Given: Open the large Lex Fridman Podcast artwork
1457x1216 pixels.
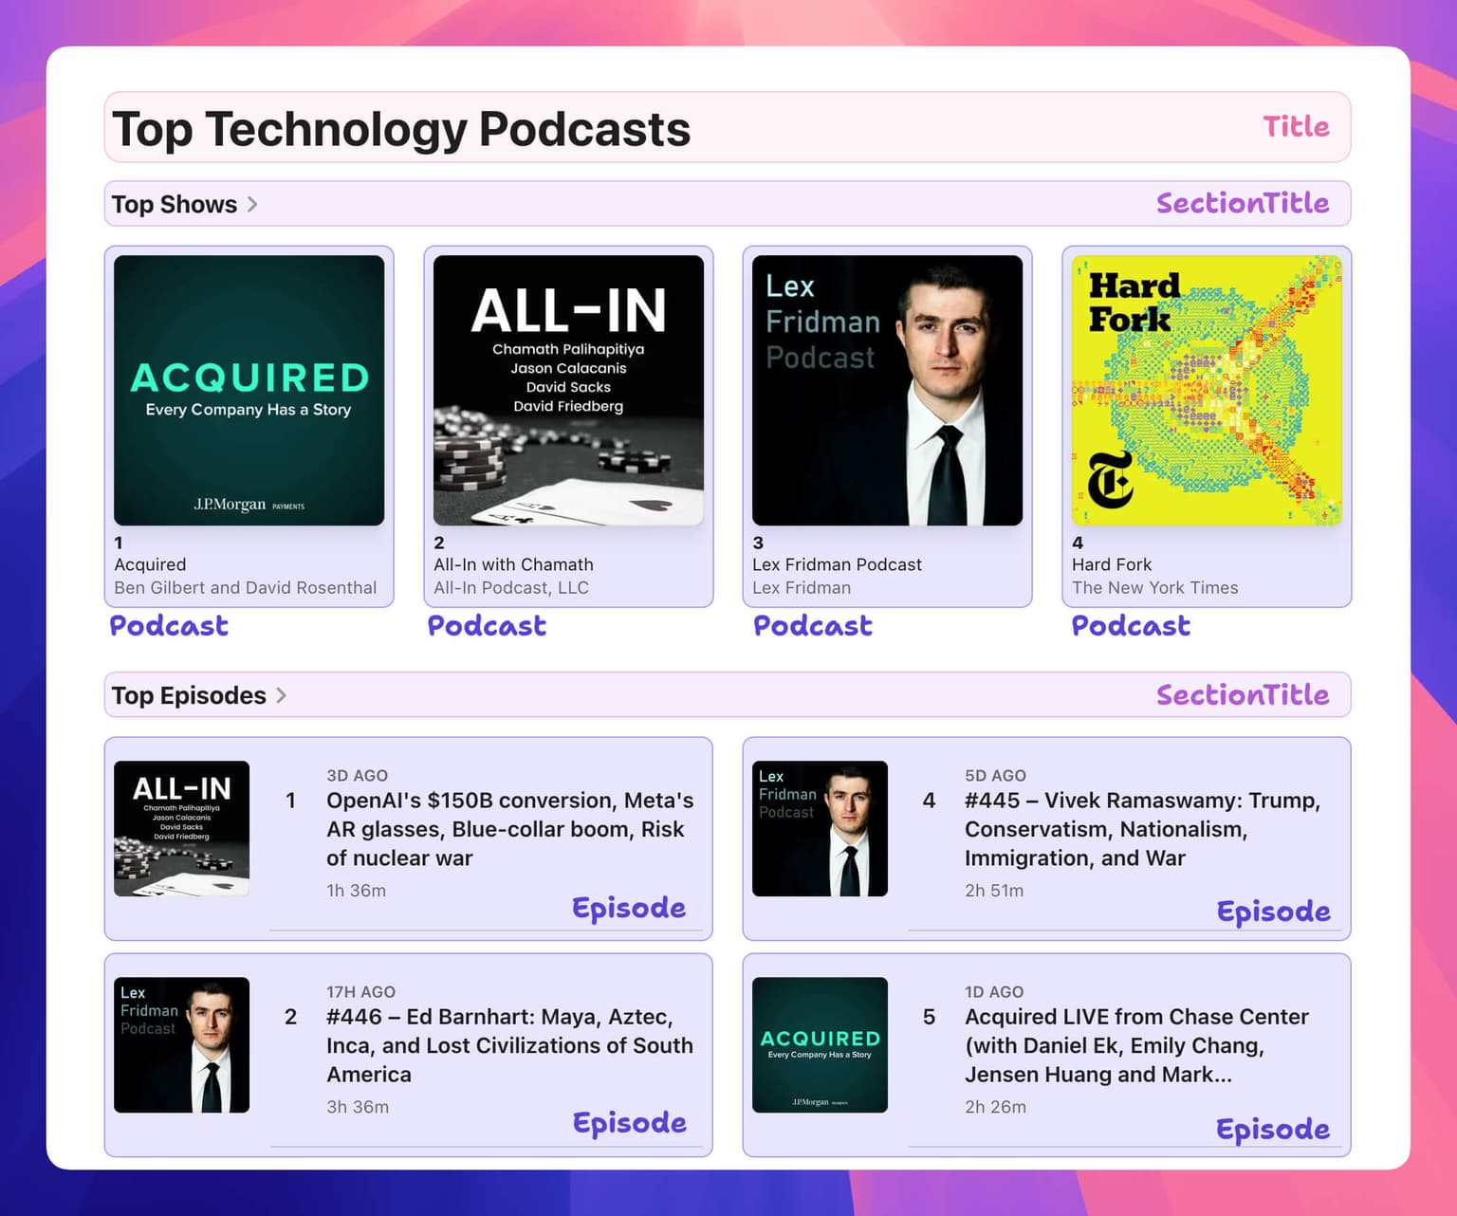Looking at the screenshot, I should [887, 390].
